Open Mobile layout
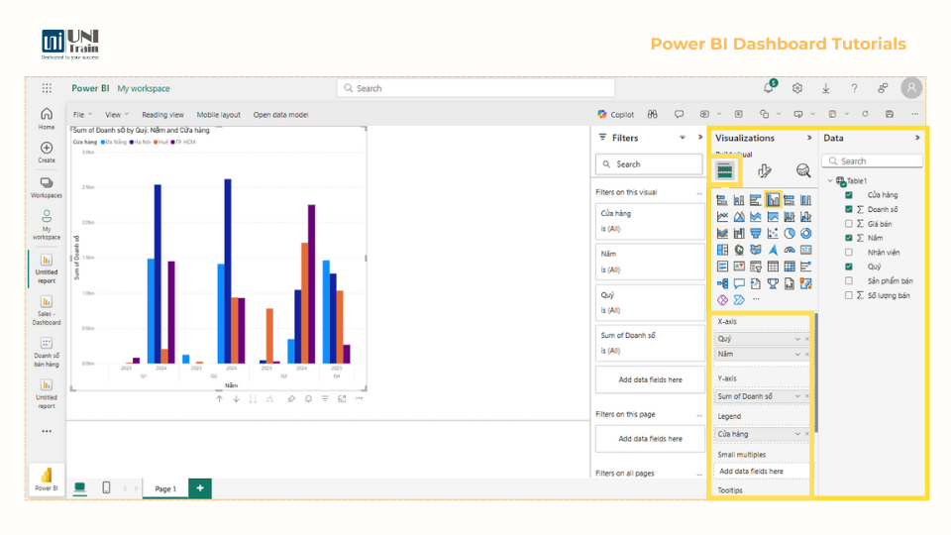951x535 pixels. pyautogui.click(x=218, y=115)
